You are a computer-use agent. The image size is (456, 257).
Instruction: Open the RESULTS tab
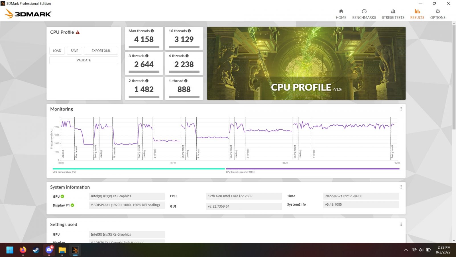[x=417, y=14]
